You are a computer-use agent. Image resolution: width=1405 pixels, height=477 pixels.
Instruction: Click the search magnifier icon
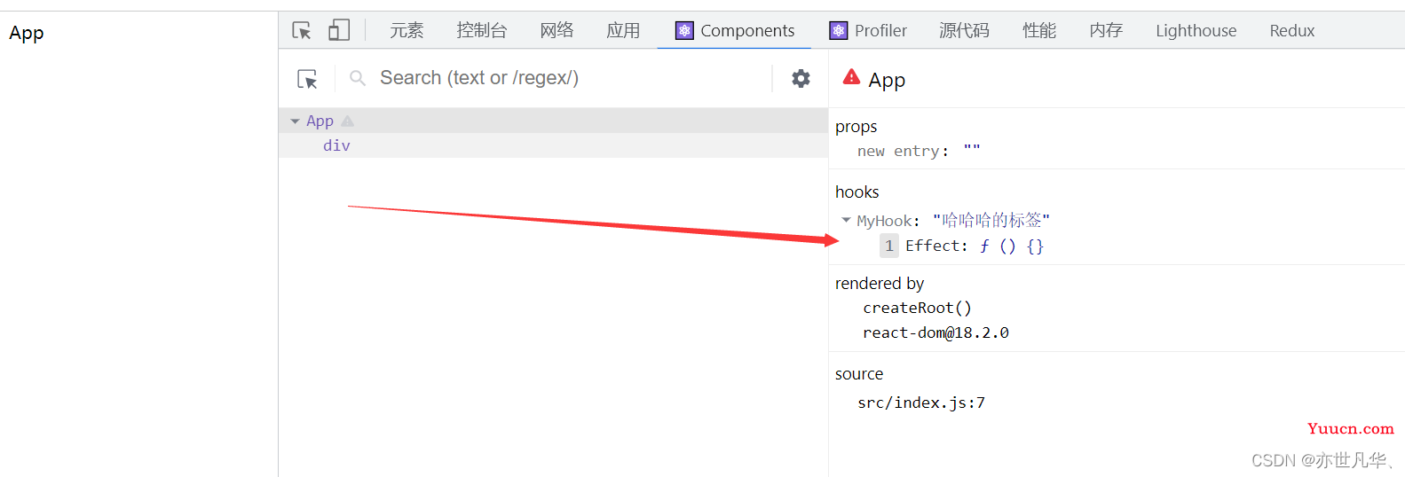coord(358,78)
